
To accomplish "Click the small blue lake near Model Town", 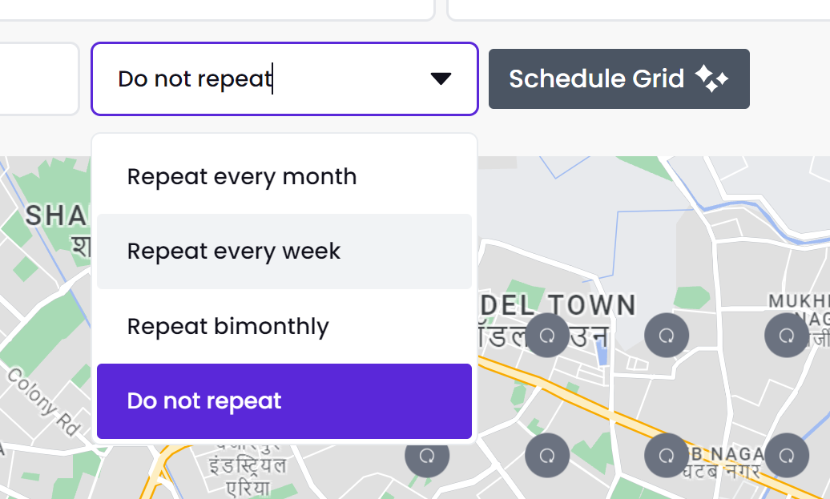I will [602, 352].
